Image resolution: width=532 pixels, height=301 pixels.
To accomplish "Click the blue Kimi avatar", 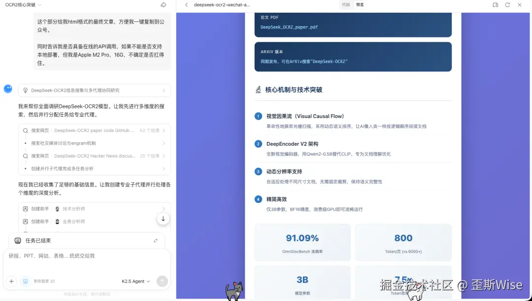I will click(x=8, y=89).
